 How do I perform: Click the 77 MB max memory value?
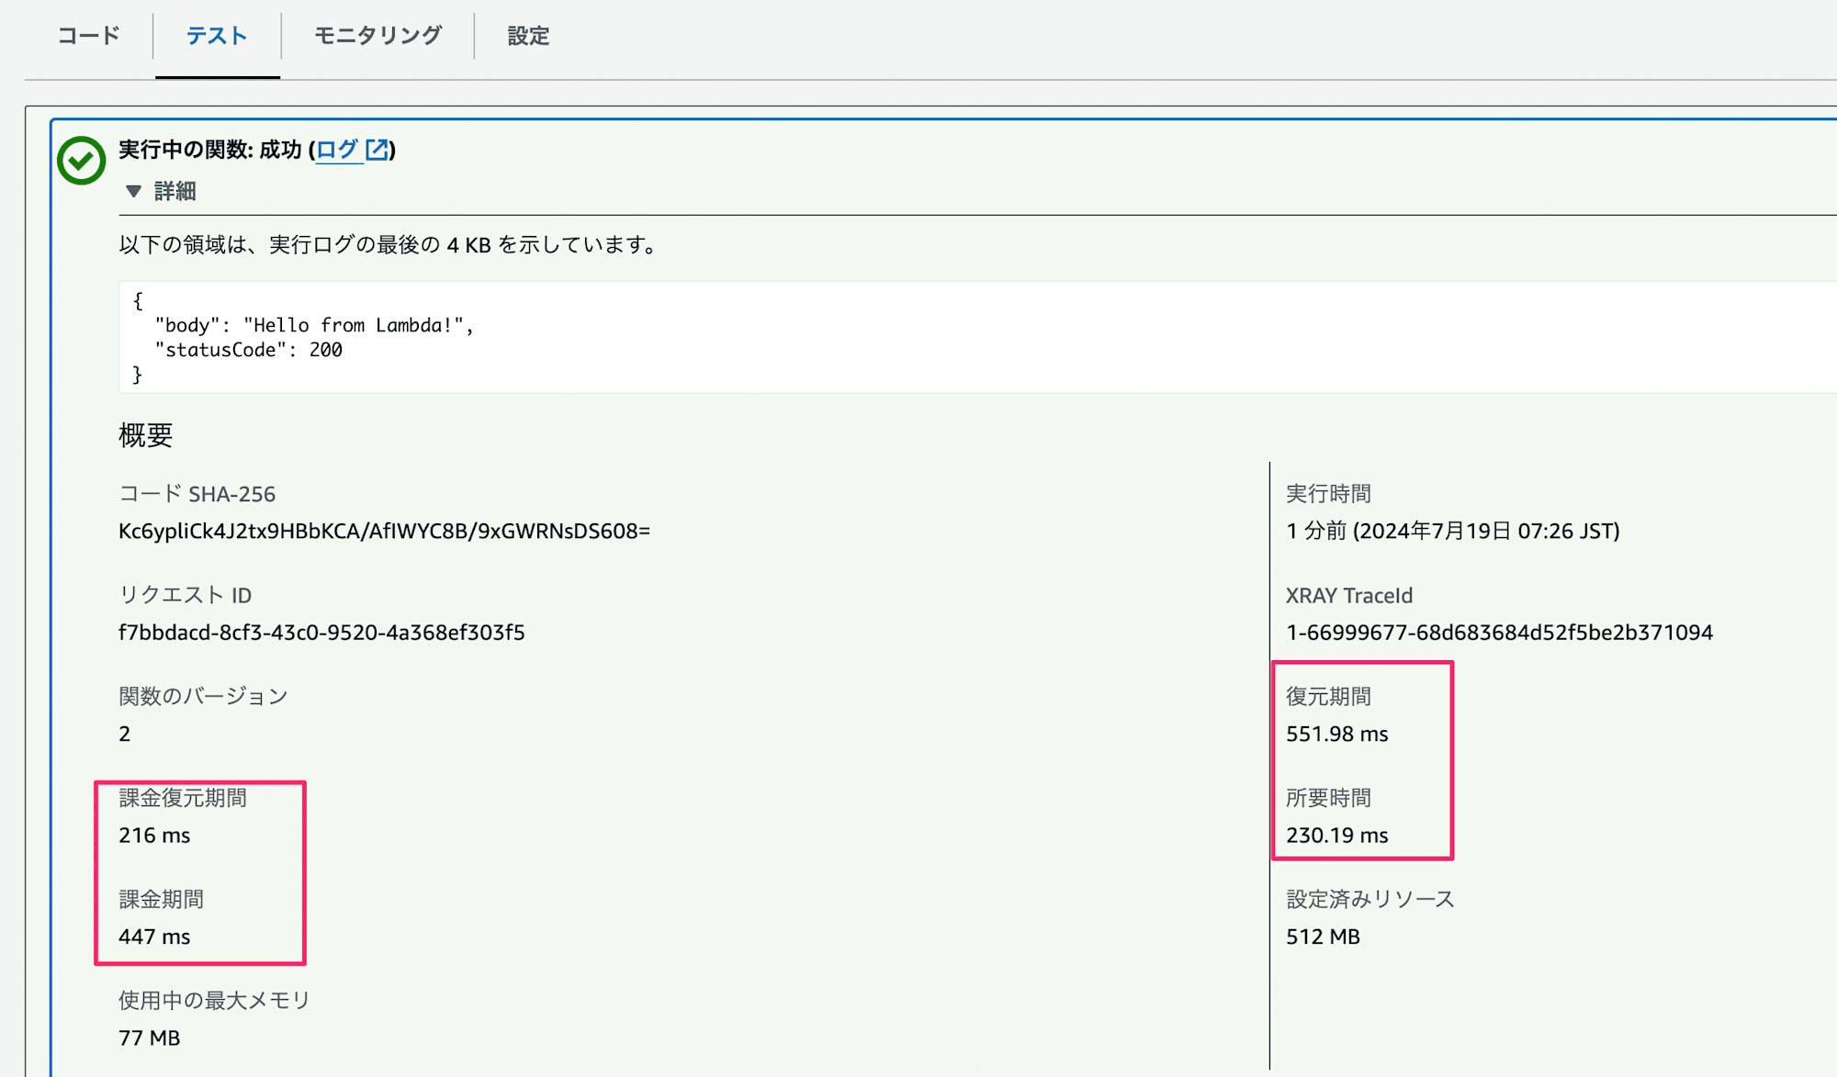(150, 1038)
